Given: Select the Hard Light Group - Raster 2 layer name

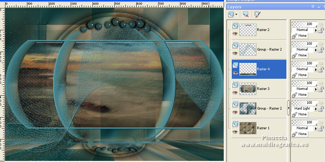Looking at the screenshot, I should pos(270,108).
